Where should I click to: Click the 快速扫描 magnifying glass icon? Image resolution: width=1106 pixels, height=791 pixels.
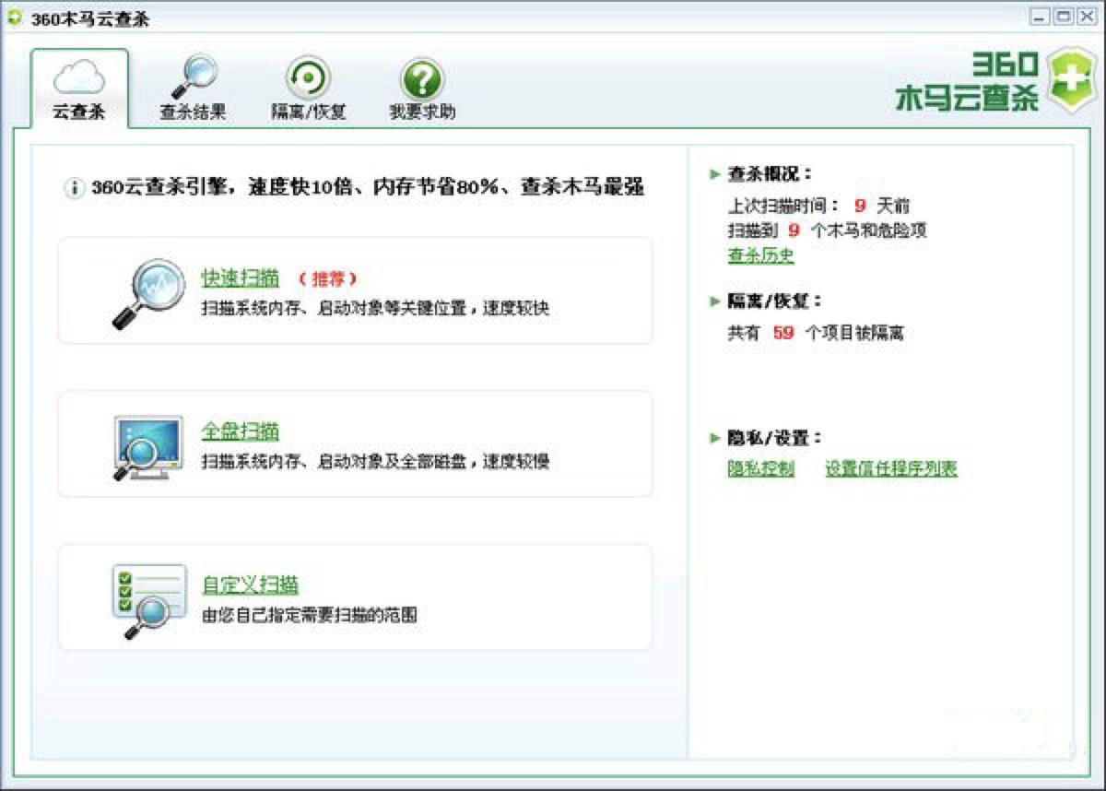pos(147,293)
